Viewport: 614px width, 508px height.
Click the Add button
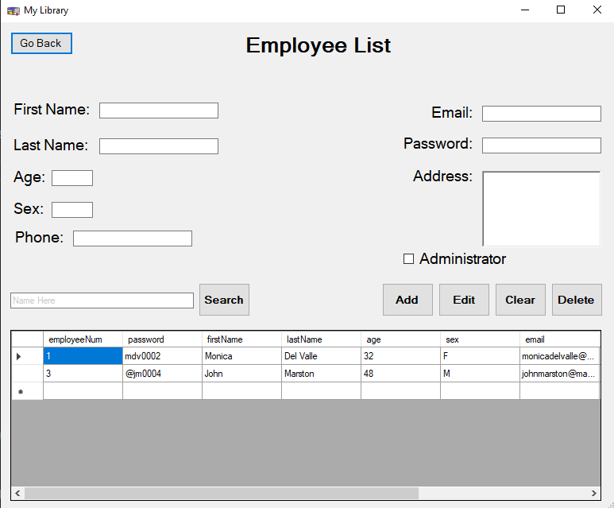click(x=407, y=300)
